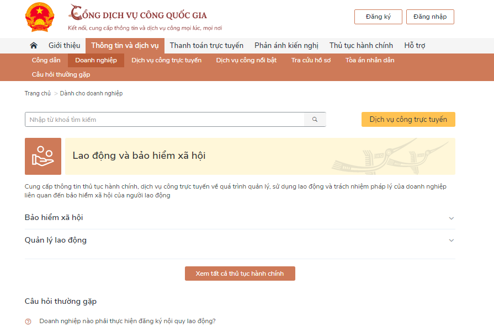The image size is (494, 327).
Task: Focus the keyword search input field
Action: click(164, 120)
